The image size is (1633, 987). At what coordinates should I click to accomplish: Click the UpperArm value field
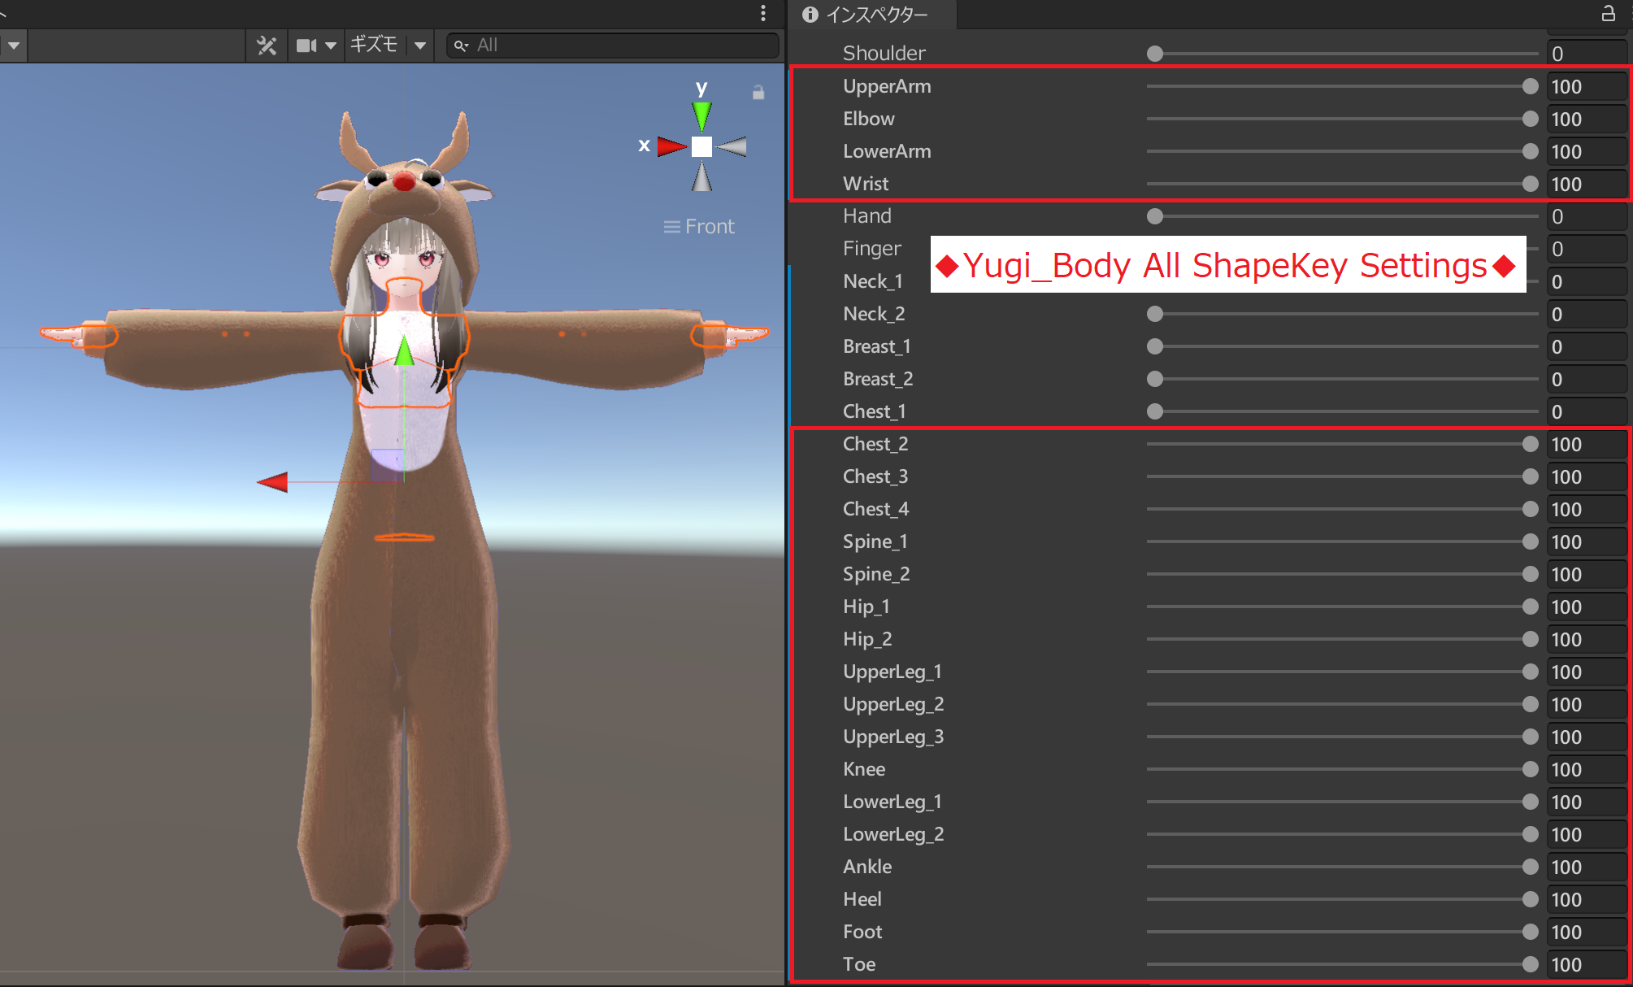pos(1586,87)
